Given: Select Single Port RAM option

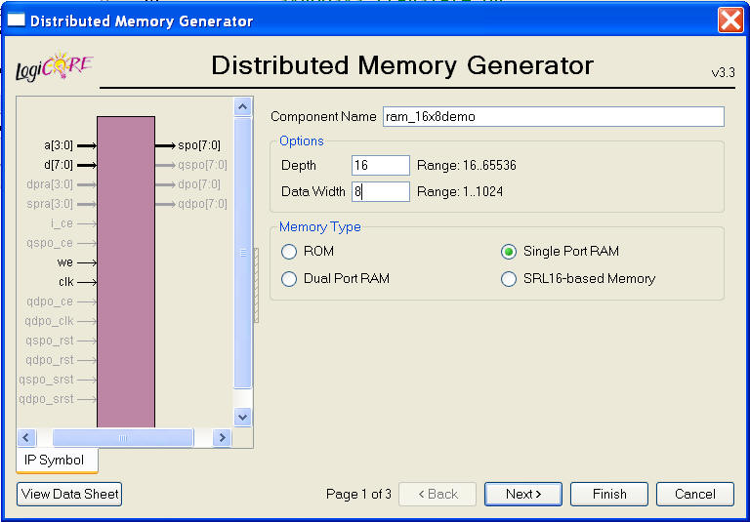Looking at the screenshot, I should 509,252.
